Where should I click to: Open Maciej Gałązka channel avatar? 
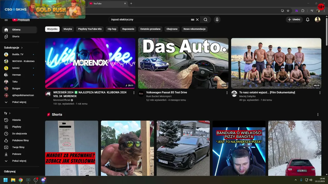click(234, 94)
